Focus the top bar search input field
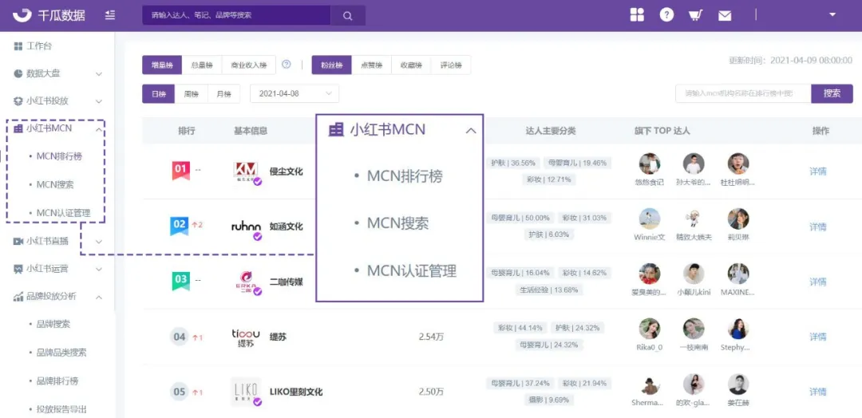Image resolution: width=862 pixels, height=418 pixels. click(236, 15)
